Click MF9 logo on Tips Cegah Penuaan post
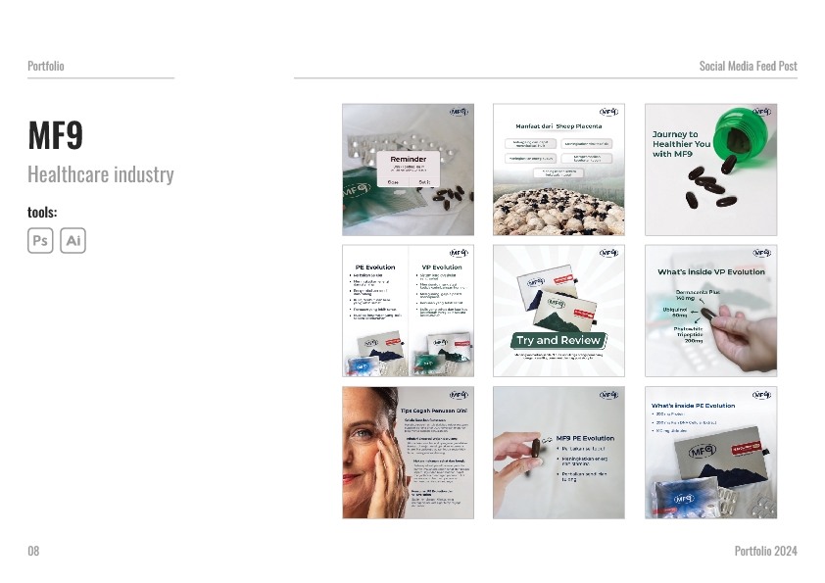This screenshot has width=825, height=583. [x=459, y=395]
